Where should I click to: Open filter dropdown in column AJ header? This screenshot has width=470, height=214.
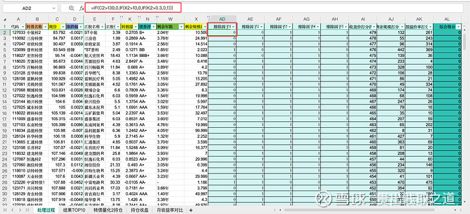[402, 26]
